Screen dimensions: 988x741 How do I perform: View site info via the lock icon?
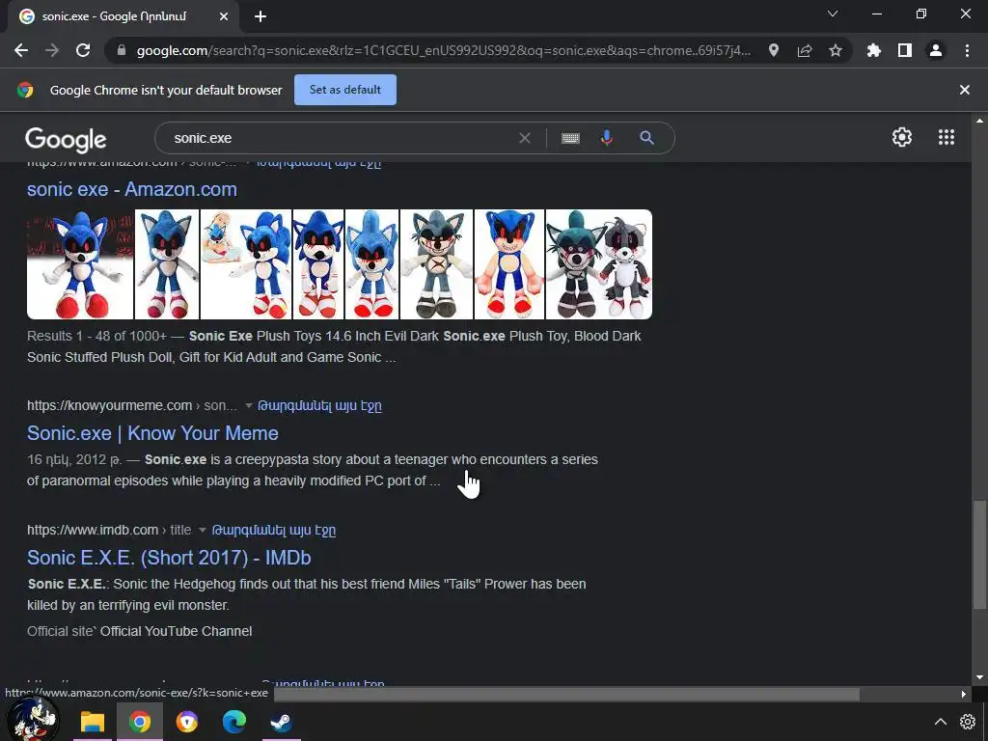click(x=122, y=50)
